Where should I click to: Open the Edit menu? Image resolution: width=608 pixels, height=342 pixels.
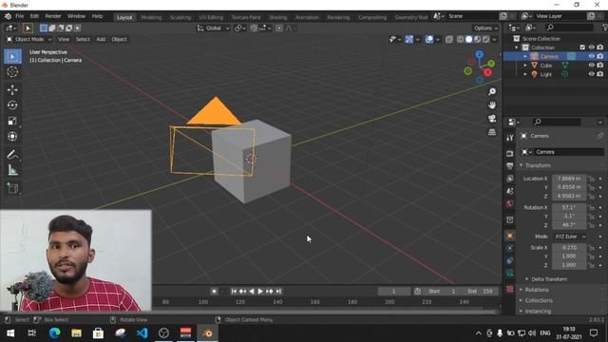point(34,16)
